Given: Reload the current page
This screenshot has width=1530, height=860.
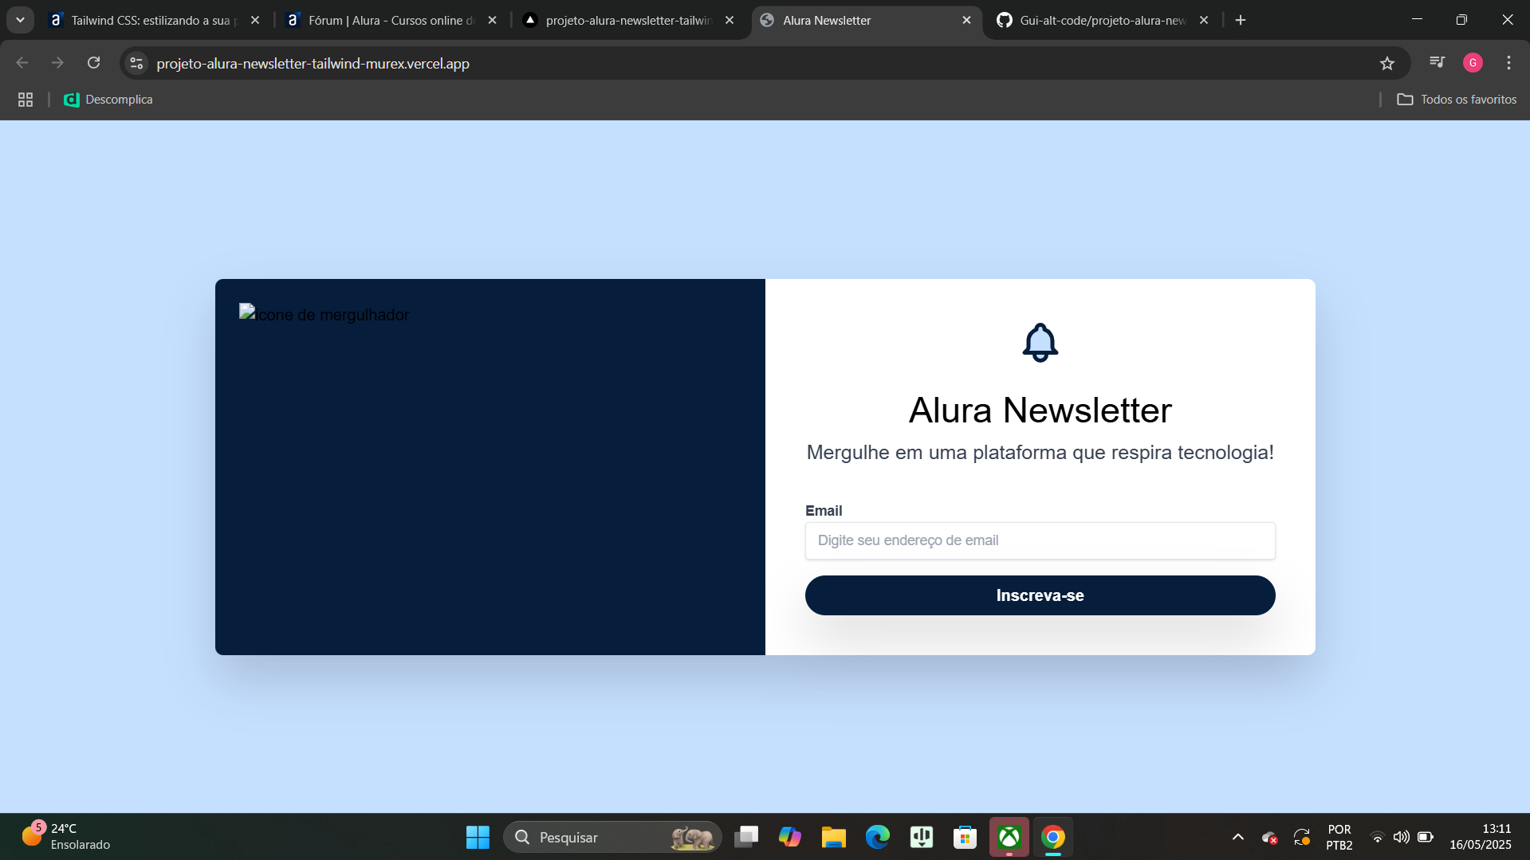Looking at the screenshot, I should tap(94, 63).
